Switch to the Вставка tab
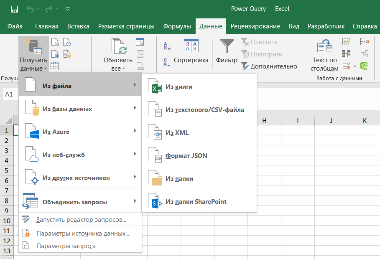Screen dimensions: 380x259 click(78, 26)
